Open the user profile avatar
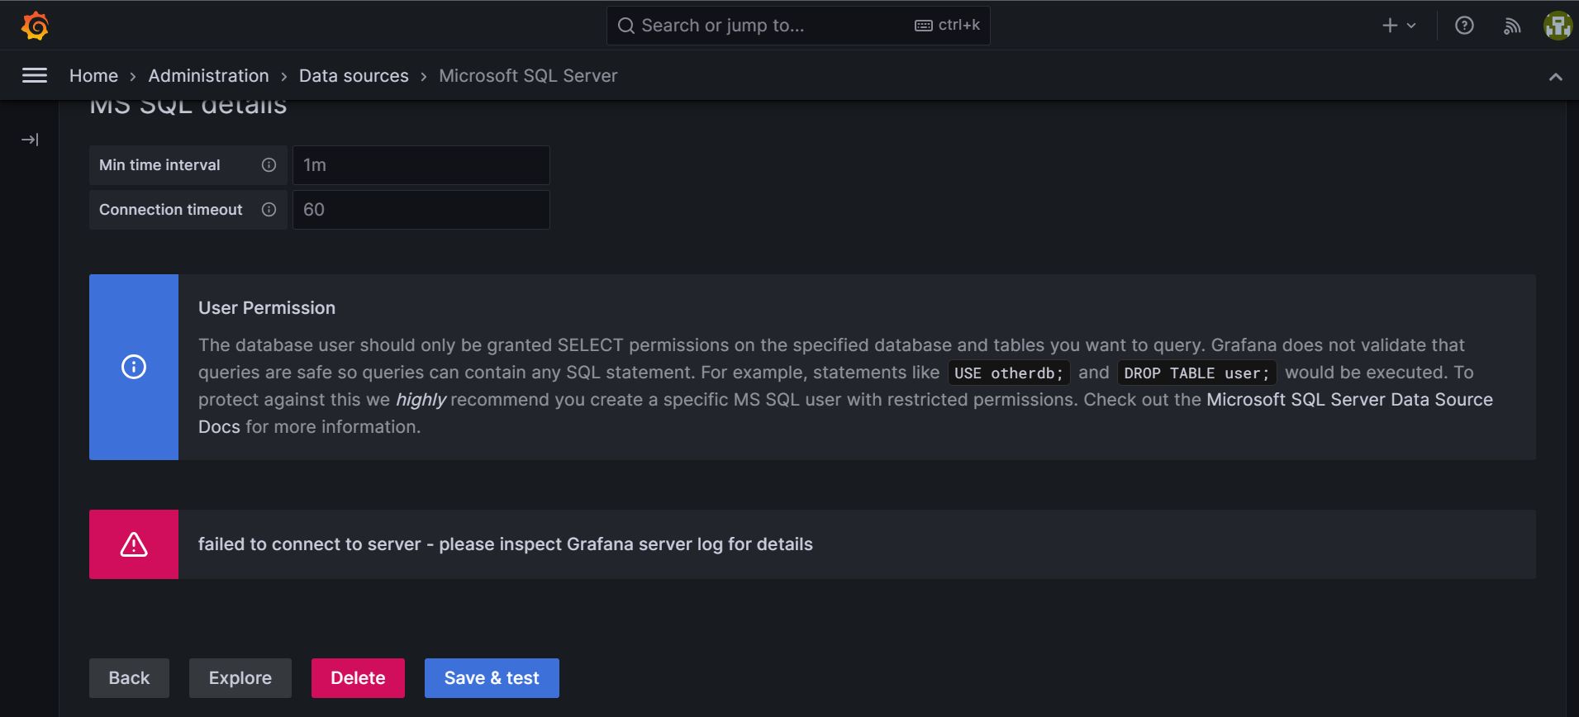This screenshot has height=717, width=1579. point(1558,26)
